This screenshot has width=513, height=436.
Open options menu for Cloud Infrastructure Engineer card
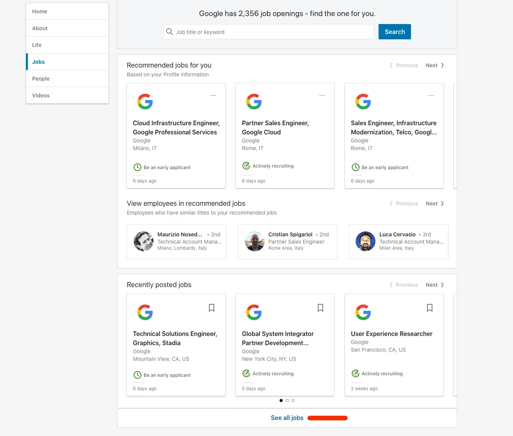pyautogui.click(x=213, y=95)
